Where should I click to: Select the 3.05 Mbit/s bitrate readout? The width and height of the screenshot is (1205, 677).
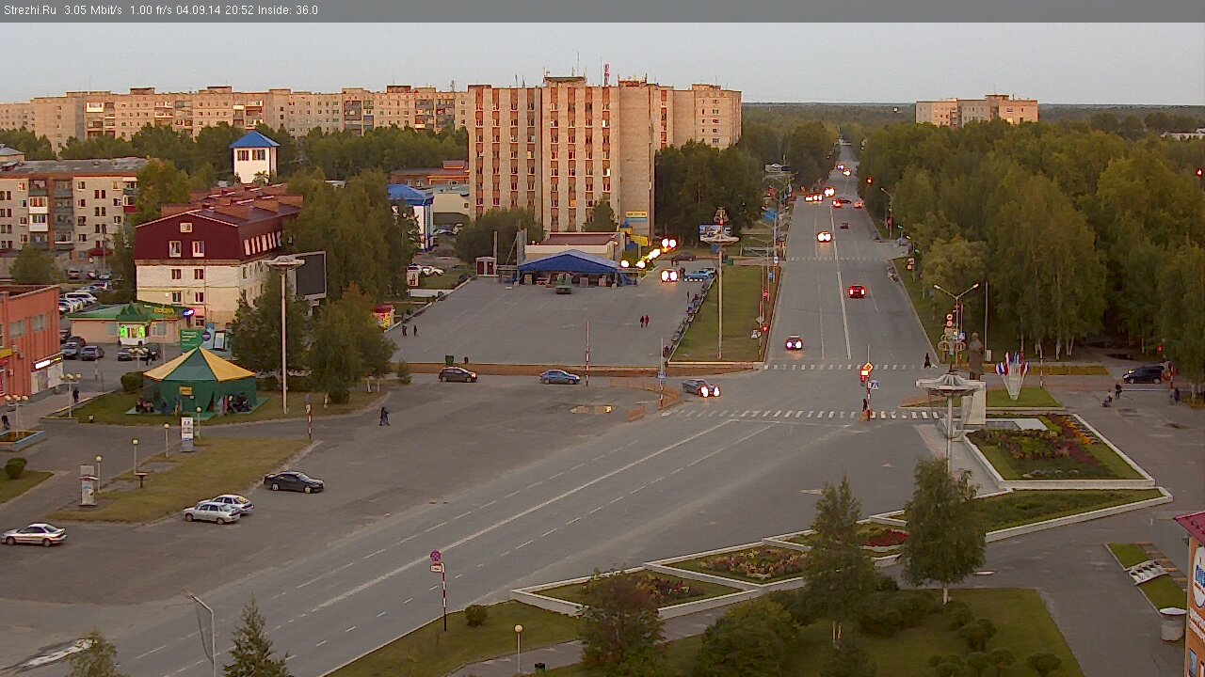(x=93, y=10)
